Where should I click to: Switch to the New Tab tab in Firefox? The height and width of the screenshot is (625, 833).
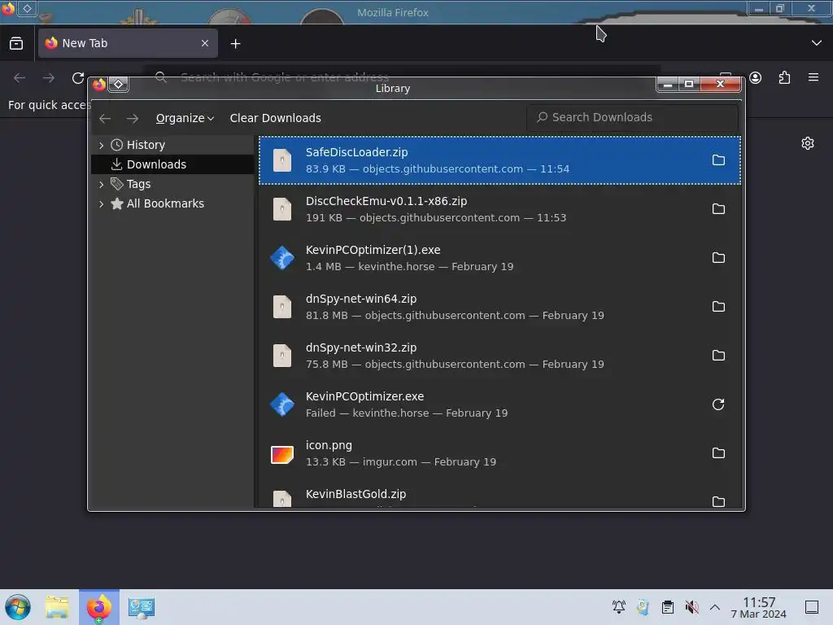[x=128, y=43]
